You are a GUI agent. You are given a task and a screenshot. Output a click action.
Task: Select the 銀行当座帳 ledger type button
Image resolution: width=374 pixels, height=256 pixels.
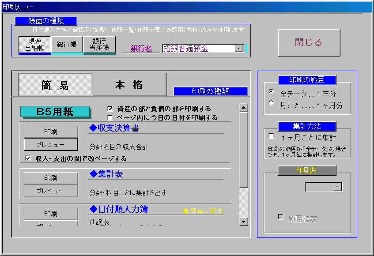[x=99, y=45]
